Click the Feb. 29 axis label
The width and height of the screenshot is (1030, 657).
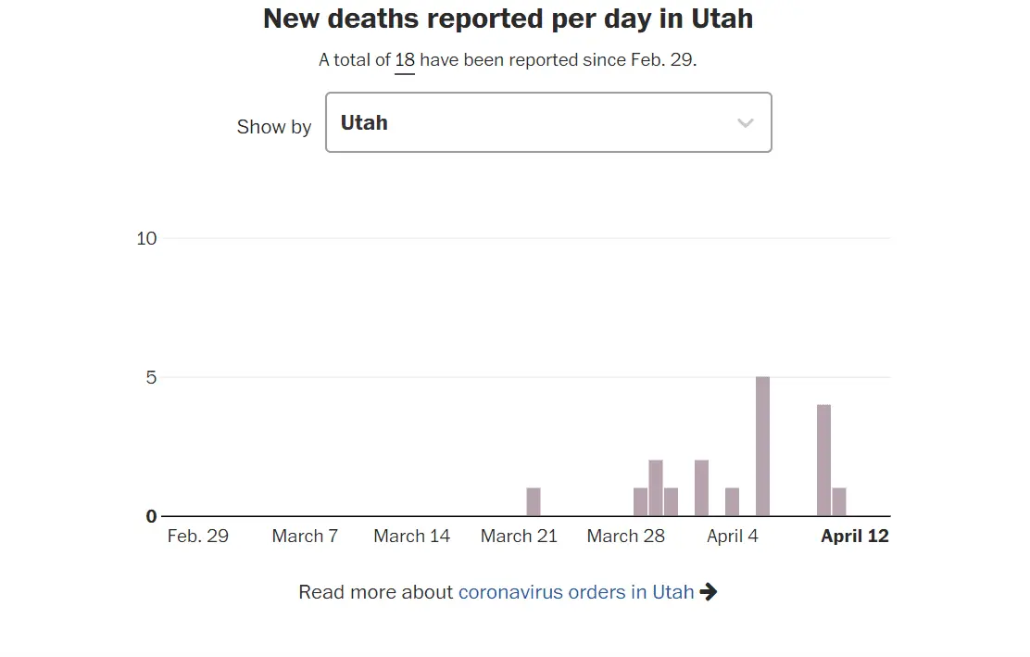click(x=197, y=537)
